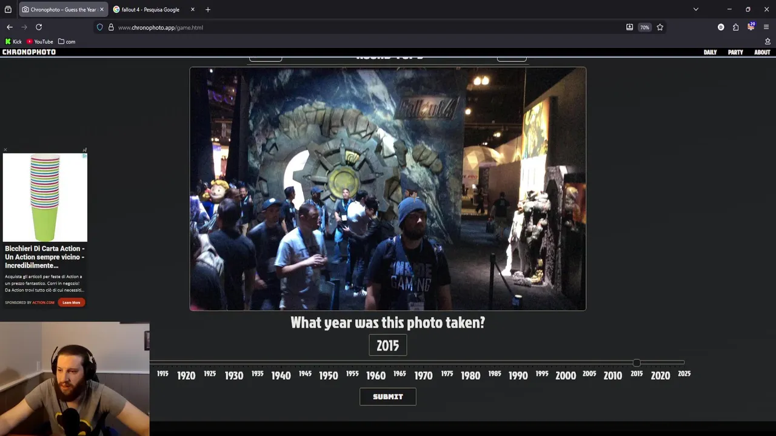Click the 'What year was this photo taken?' text
The height and width of the screenshot is (436, 776).
point(388,322)
